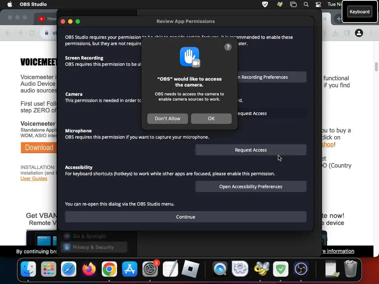Launch Safari from the Dock

pyautogui.click(x=68, y=269)
